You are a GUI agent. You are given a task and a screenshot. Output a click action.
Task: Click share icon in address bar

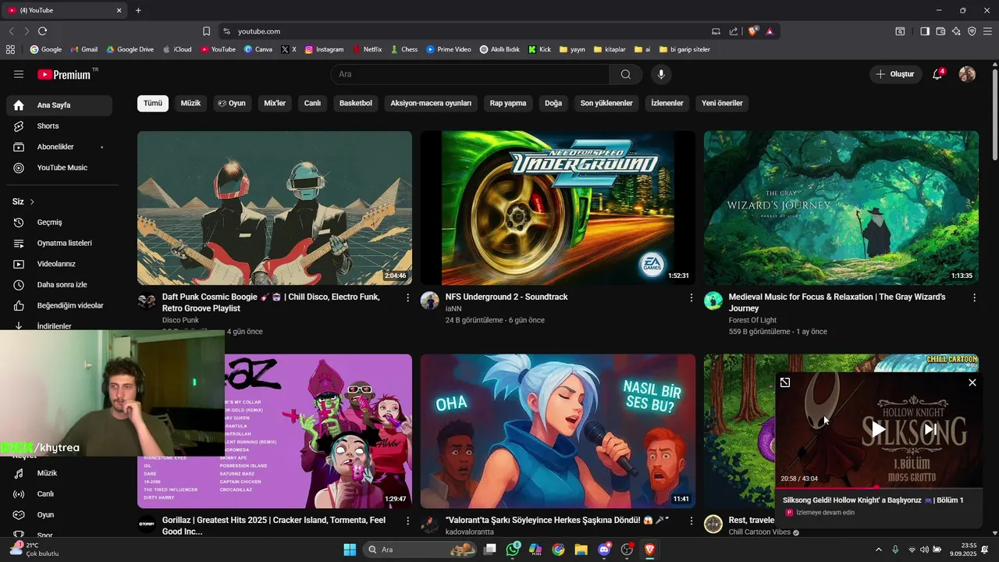(x=734, y=31)
